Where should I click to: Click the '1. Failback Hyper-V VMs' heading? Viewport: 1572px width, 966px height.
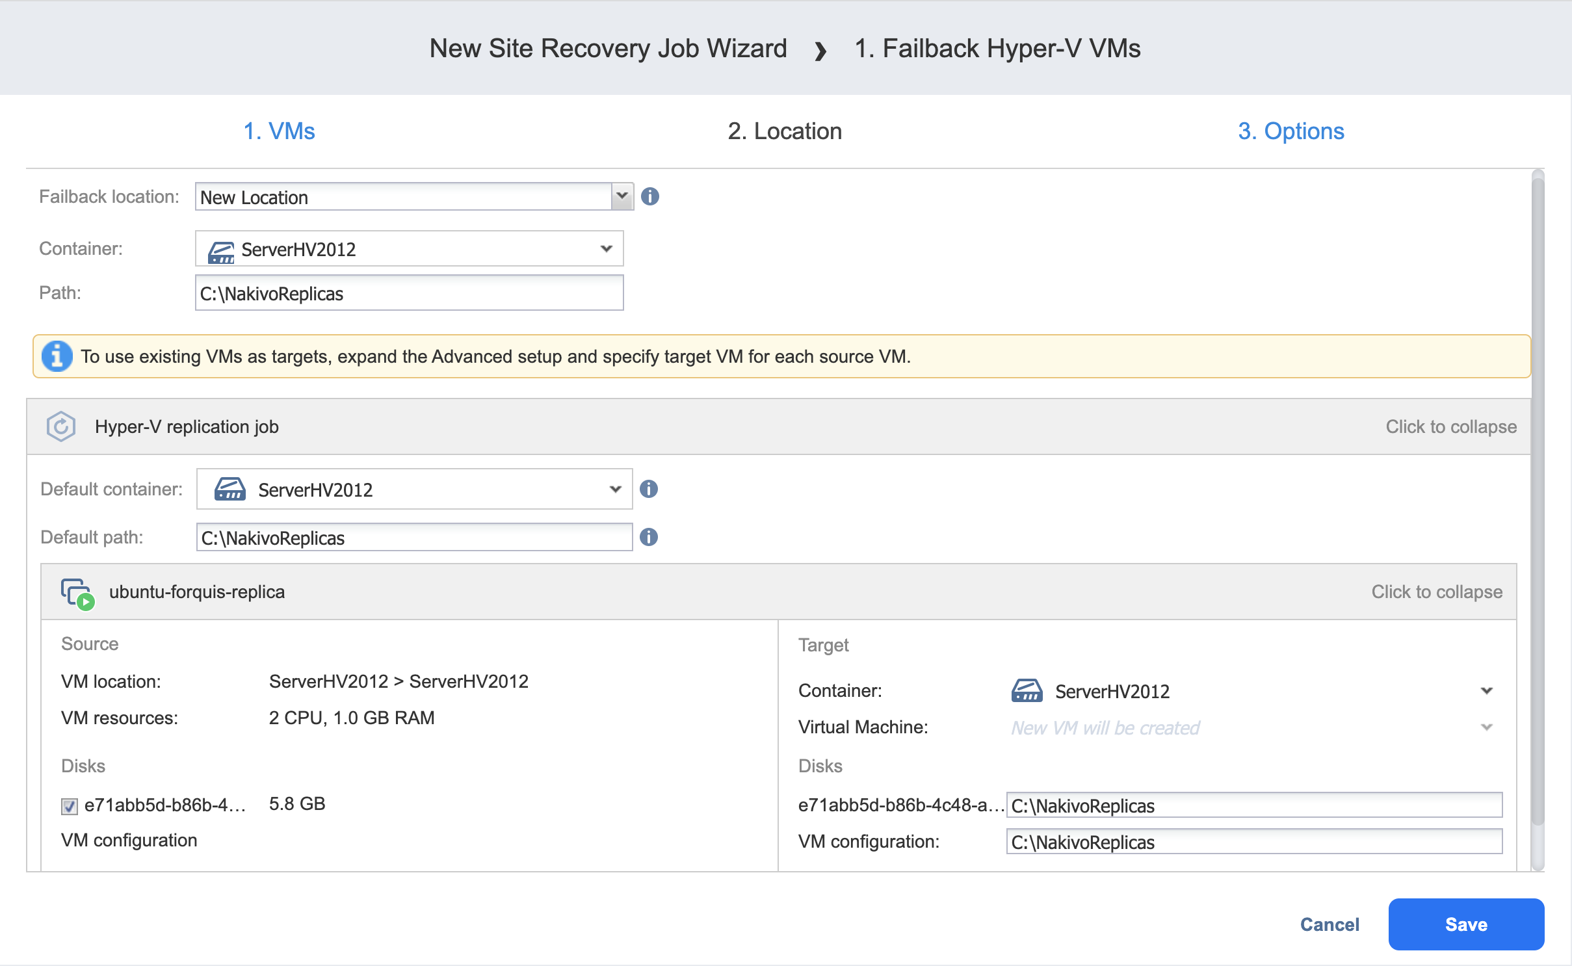[997, 48]
